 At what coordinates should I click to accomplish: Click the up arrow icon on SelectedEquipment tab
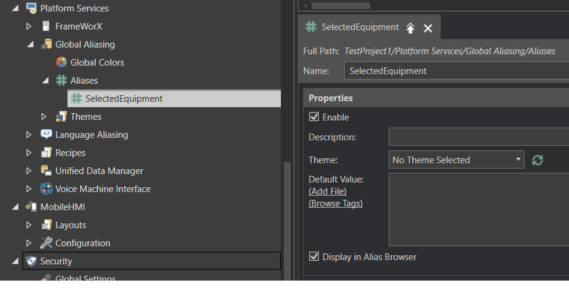(x=410, y=28)
